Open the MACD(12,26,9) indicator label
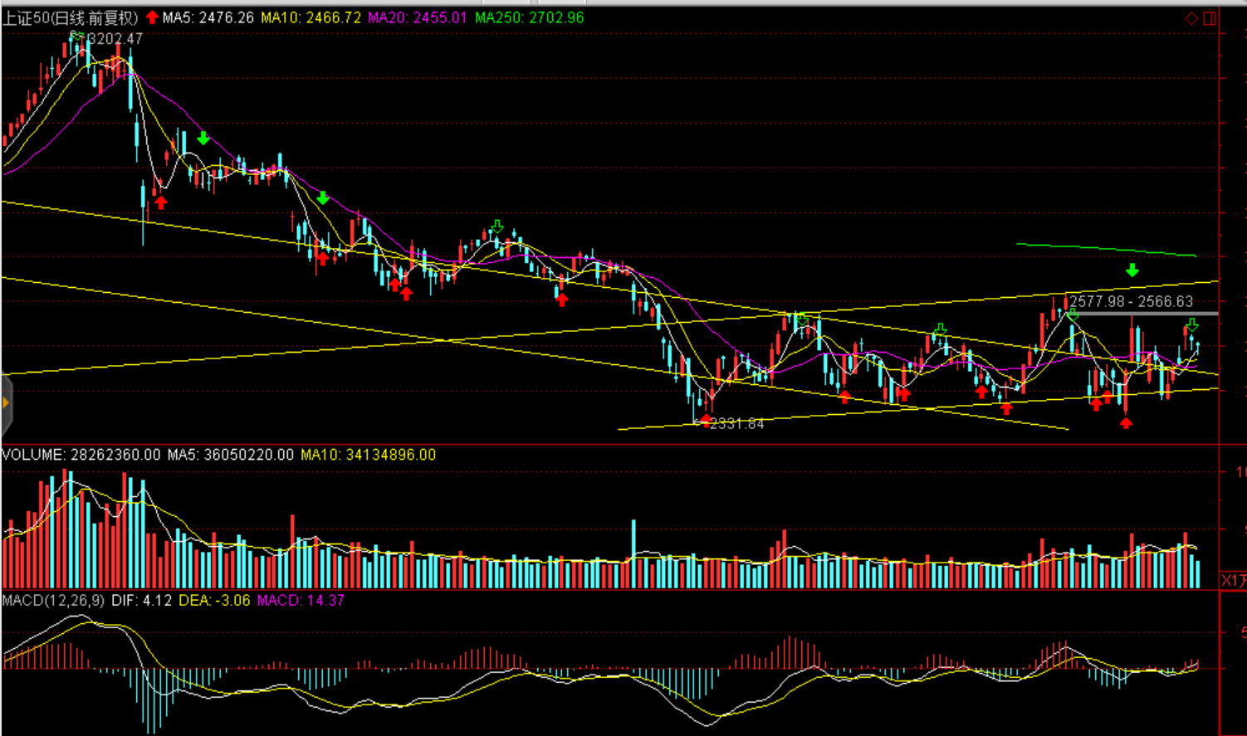The height and width of the screenshot is (736, 1247). point(53,600)
